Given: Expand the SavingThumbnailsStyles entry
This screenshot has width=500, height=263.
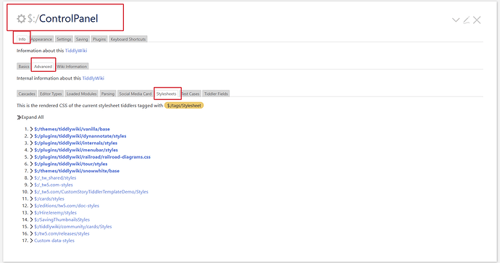Looking at the screenshot, I should 32,220.
